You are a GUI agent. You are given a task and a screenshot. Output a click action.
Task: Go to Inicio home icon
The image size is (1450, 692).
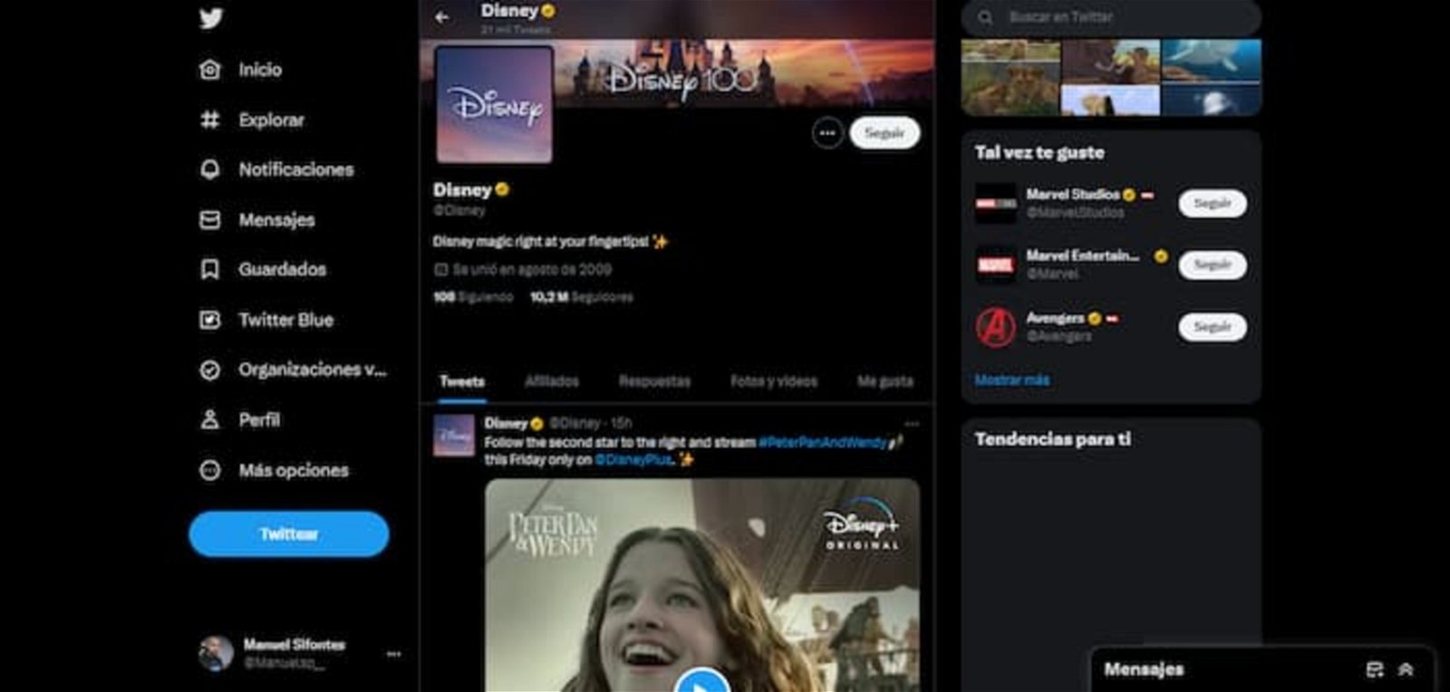tap(209, 70)
